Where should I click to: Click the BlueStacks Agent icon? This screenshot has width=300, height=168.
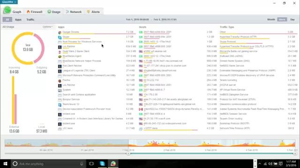pyautogui.click(x=60, y=56)
